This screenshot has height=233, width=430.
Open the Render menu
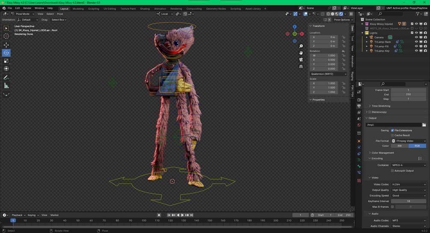pos(27,8)
